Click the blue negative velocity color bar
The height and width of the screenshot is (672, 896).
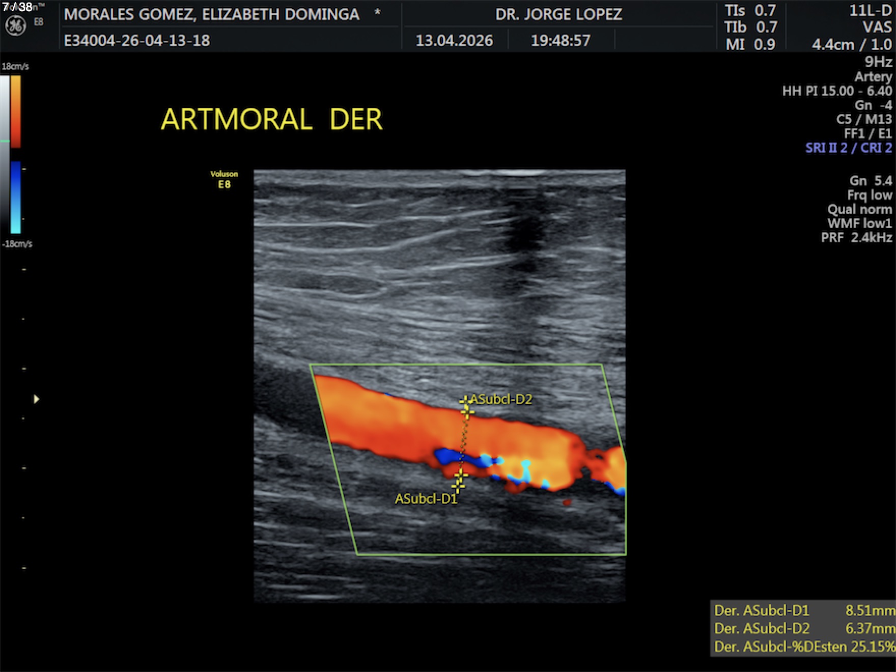16,197
